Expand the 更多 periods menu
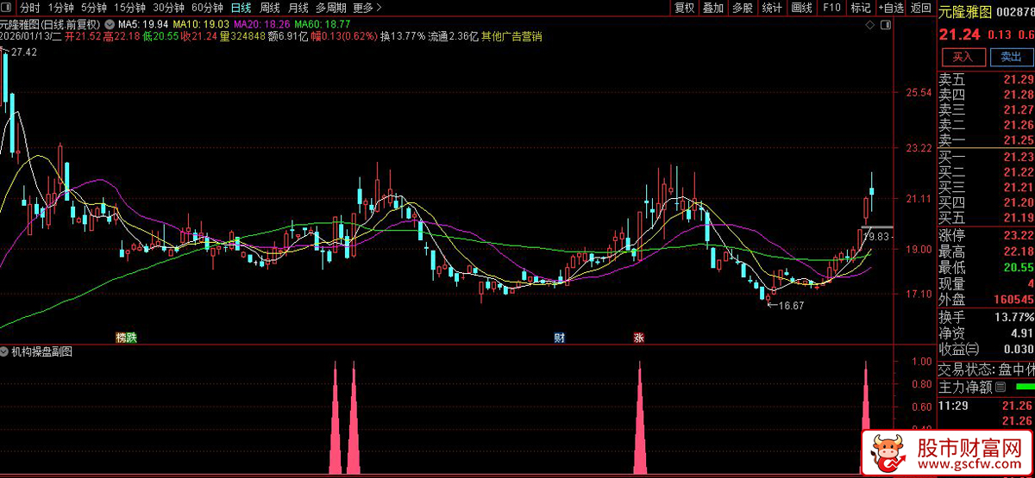This screenshot has height=478, width=1035. [367, 7]
